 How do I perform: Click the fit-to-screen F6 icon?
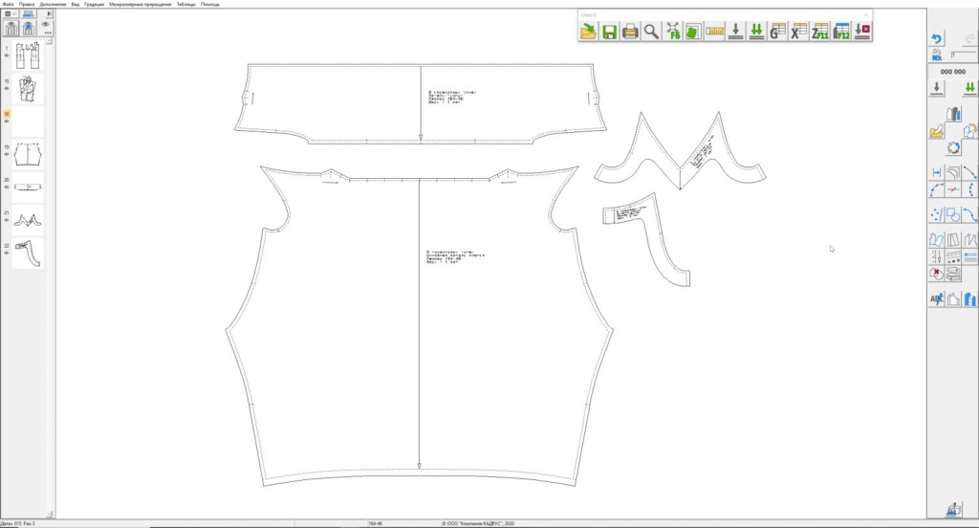click(673, 32)
